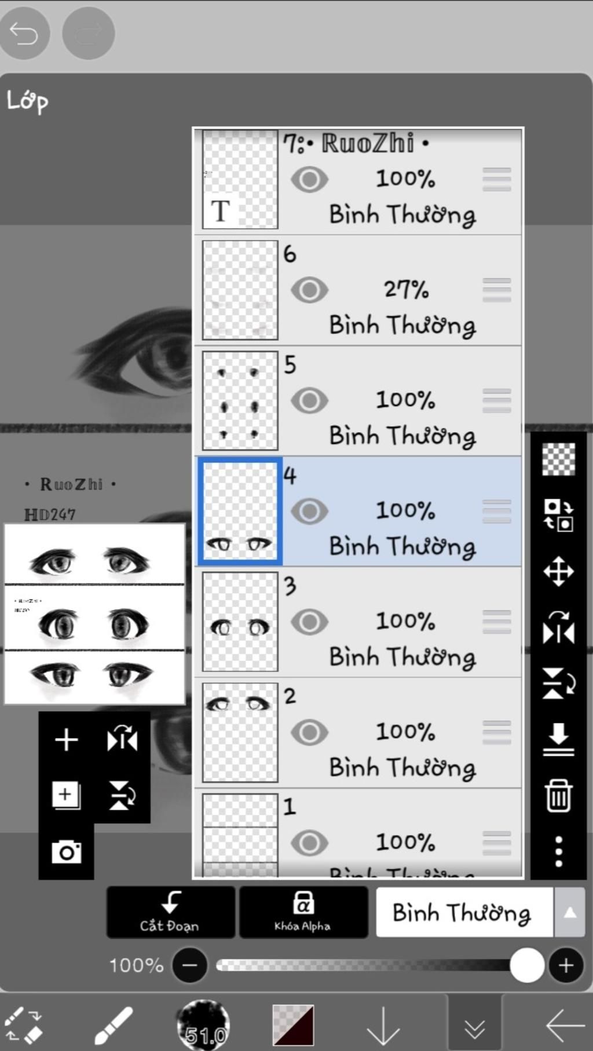Image resolution: width=593 pixels, height=1051 pixels.
Task: Expand blend mode list with triangle arrow
Action: coord(570,913)
